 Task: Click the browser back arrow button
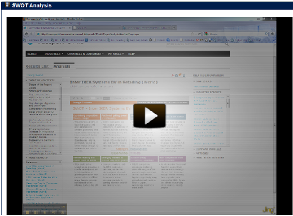click(x=27, y=34)
